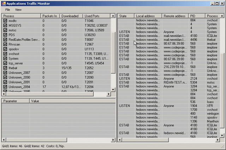Uncheck the msdtc process checkbox
This screenshot has height=150, width=226.
click(x=5, y=21)
